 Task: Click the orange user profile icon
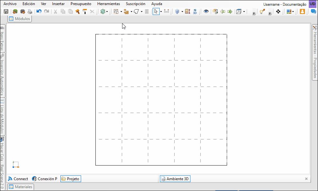point(302,11)
